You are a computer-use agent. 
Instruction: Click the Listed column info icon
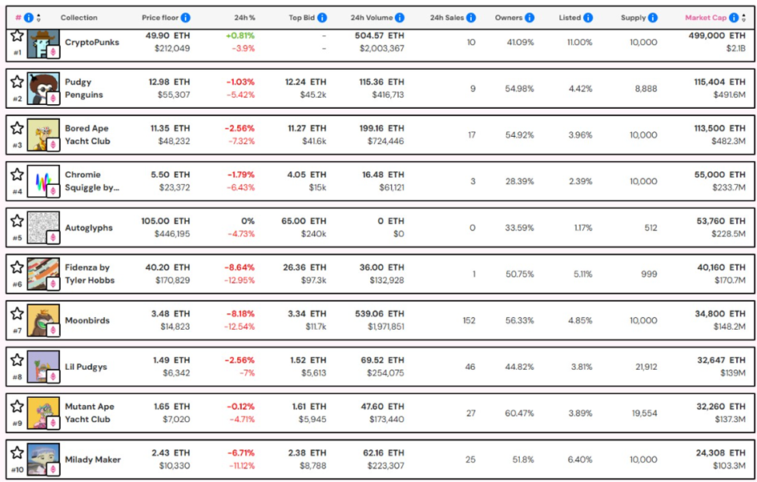[x=589, y=18]
